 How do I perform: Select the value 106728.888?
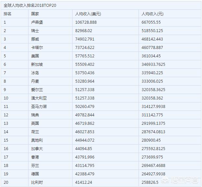[86, 22]
